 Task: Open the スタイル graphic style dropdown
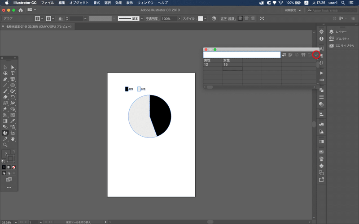pos(206,18)
